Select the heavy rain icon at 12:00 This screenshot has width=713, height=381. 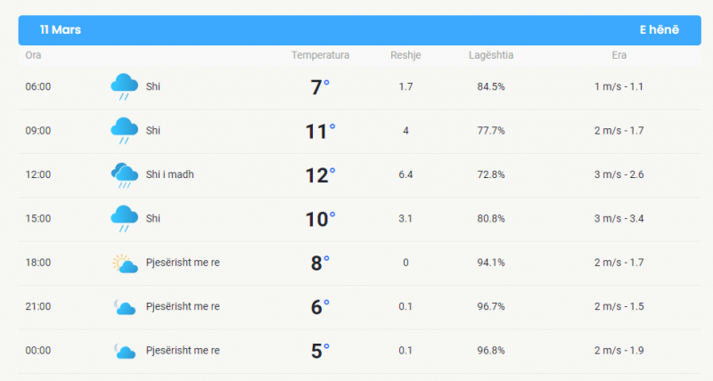124,174
